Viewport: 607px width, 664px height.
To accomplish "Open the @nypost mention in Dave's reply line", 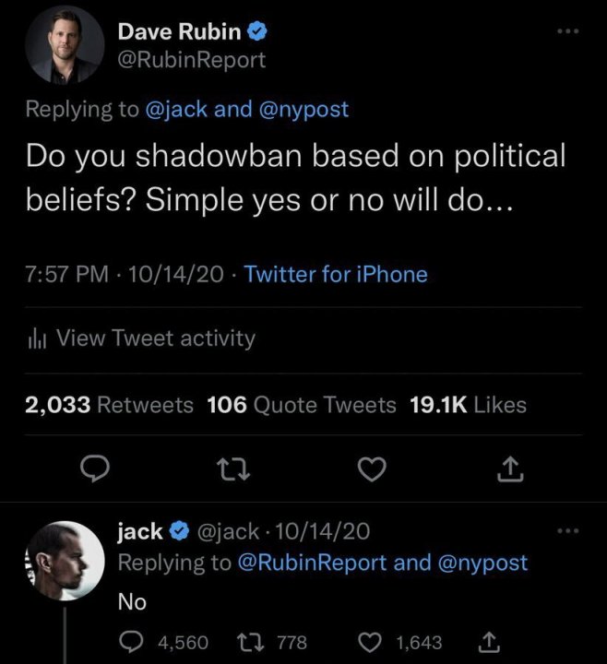I will [x=305, y=109].
